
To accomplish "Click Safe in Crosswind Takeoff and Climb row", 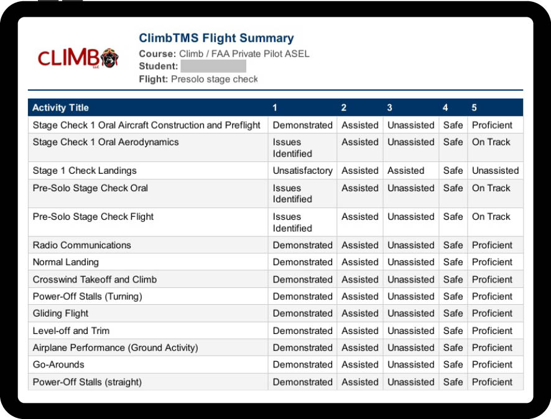I will tap(453, 279).
